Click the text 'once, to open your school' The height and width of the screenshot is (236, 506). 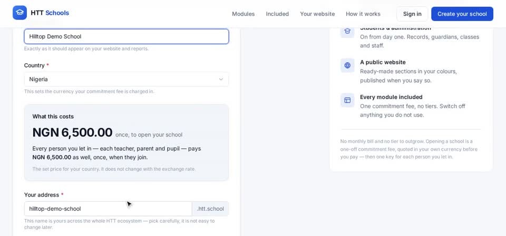click(149, 135)
